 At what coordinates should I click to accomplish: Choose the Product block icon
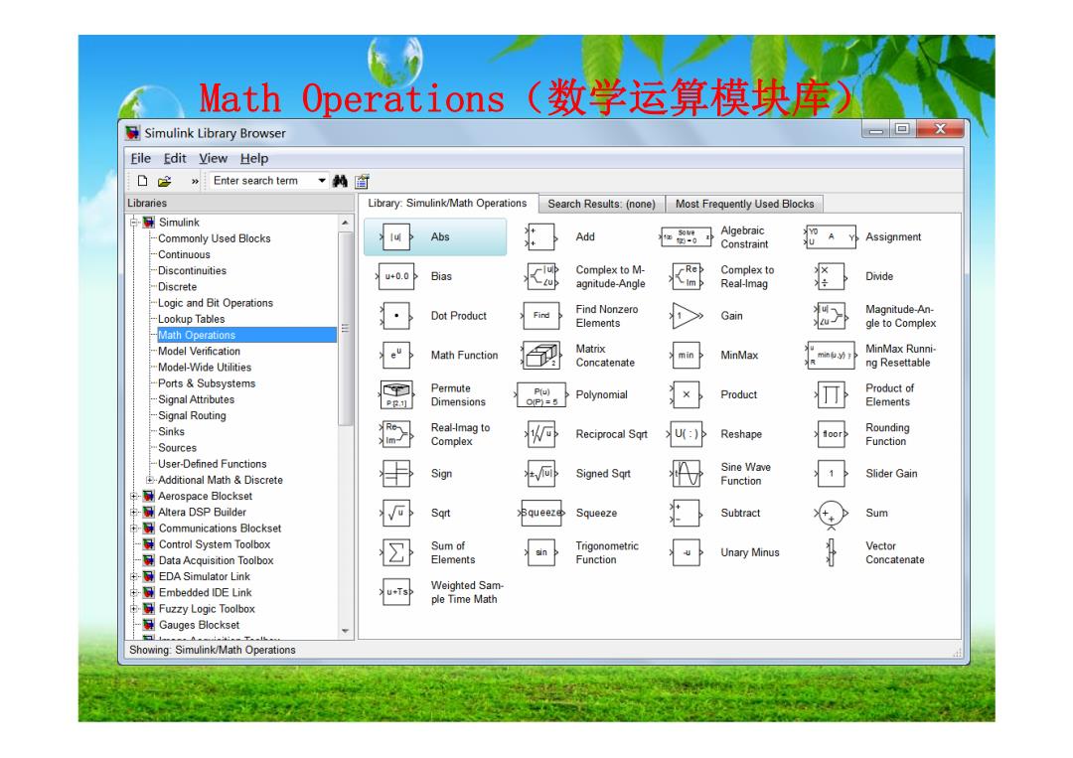coord(687,394)
